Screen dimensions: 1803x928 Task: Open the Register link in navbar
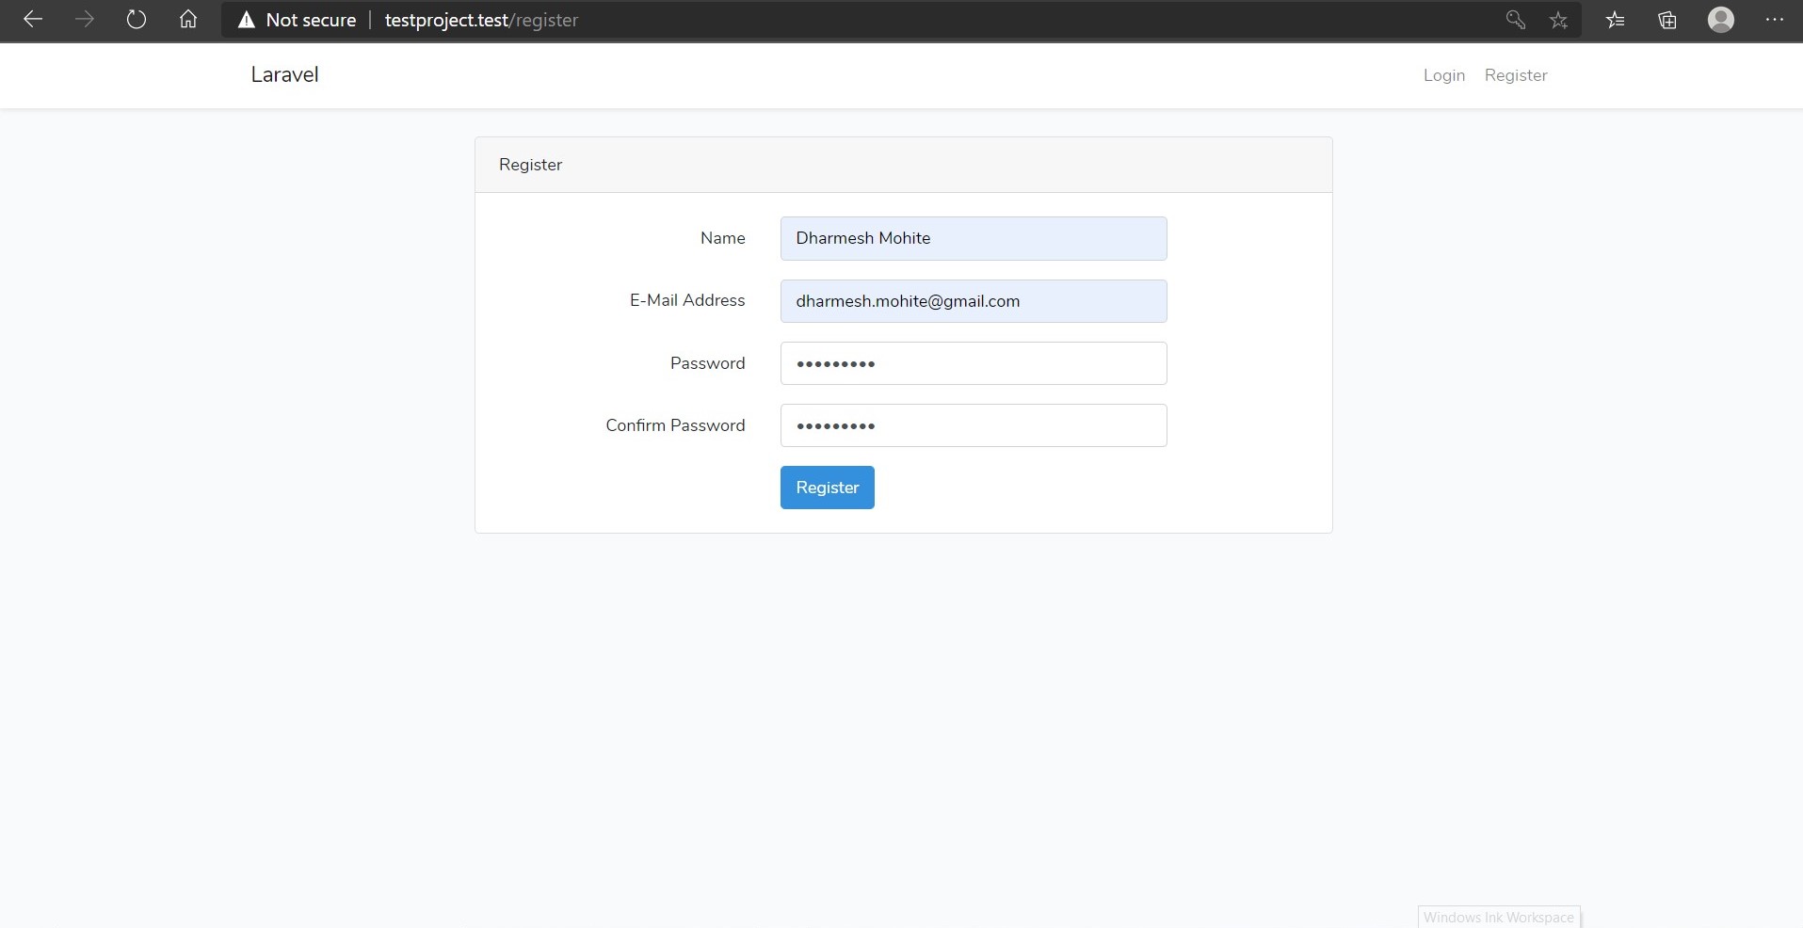[1516, 75]
